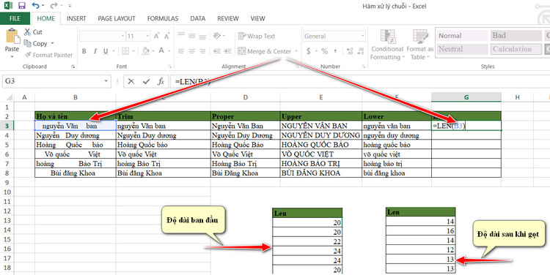This screenshot has height=275, width=550.
Task: Switch to the PAGE LAYOUT tab
Action: pos(117,18)
